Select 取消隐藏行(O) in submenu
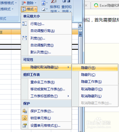This screenshot has height=132, width=119. 95,89
